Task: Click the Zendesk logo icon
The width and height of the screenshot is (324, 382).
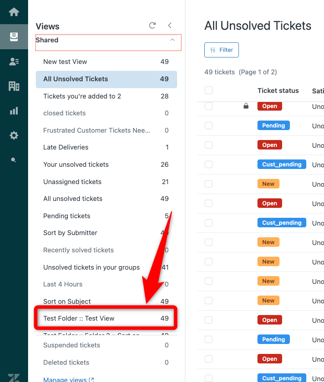Action: (x=14, y=377)
